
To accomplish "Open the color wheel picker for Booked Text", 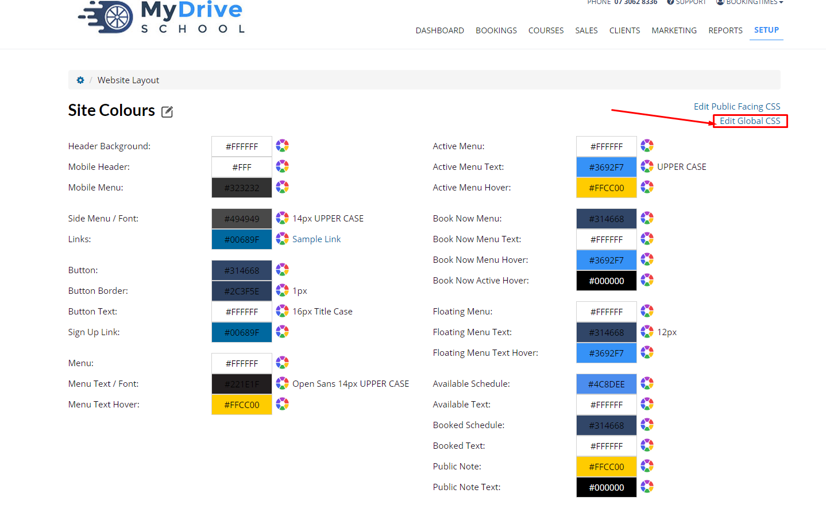I will [647, 445].
